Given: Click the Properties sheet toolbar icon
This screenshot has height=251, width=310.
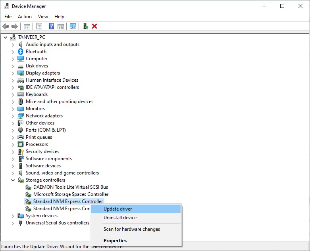Looking at the screenshot, I should 39,26.
